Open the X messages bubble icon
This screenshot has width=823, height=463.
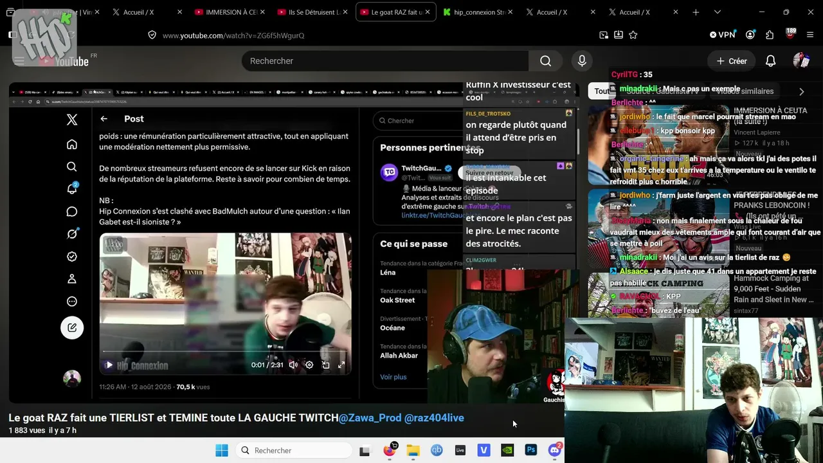(72, 212)
